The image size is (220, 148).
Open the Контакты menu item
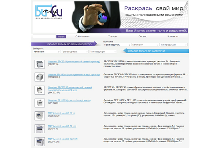coord(173,36)
